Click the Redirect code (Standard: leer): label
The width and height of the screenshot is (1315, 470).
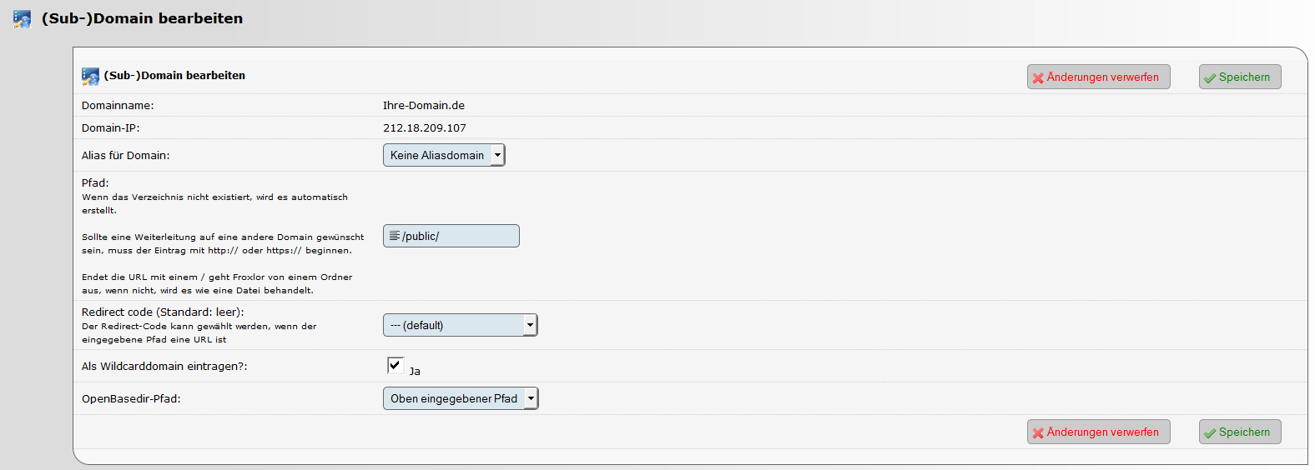click(x=163, y=312)
